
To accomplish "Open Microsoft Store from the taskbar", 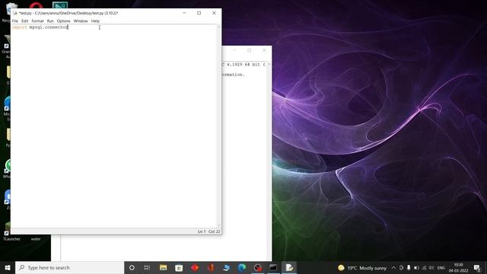I will coord(179,267).
